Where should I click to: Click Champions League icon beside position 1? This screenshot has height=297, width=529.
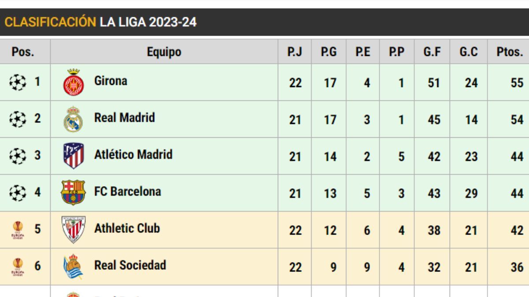18,82
